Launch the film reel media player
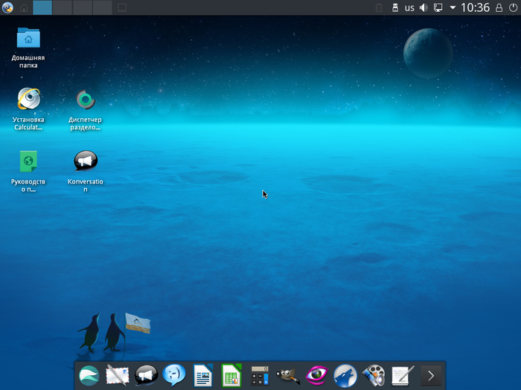 point(374,375)
